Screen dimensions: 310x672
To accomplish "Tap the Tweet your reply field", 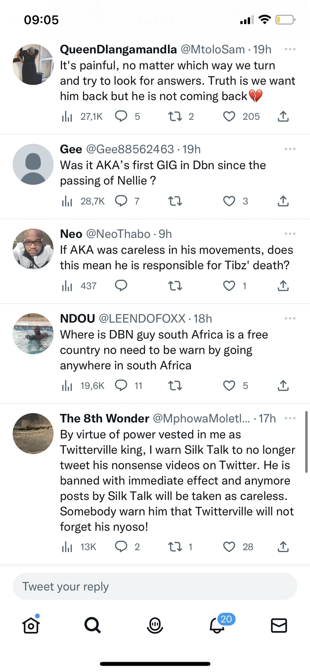I will point(155,587).
